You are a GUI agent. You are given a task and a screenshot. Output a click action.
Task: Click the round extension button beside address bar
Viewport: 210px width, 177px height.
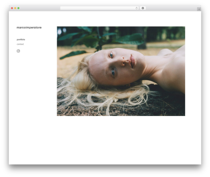143,8
